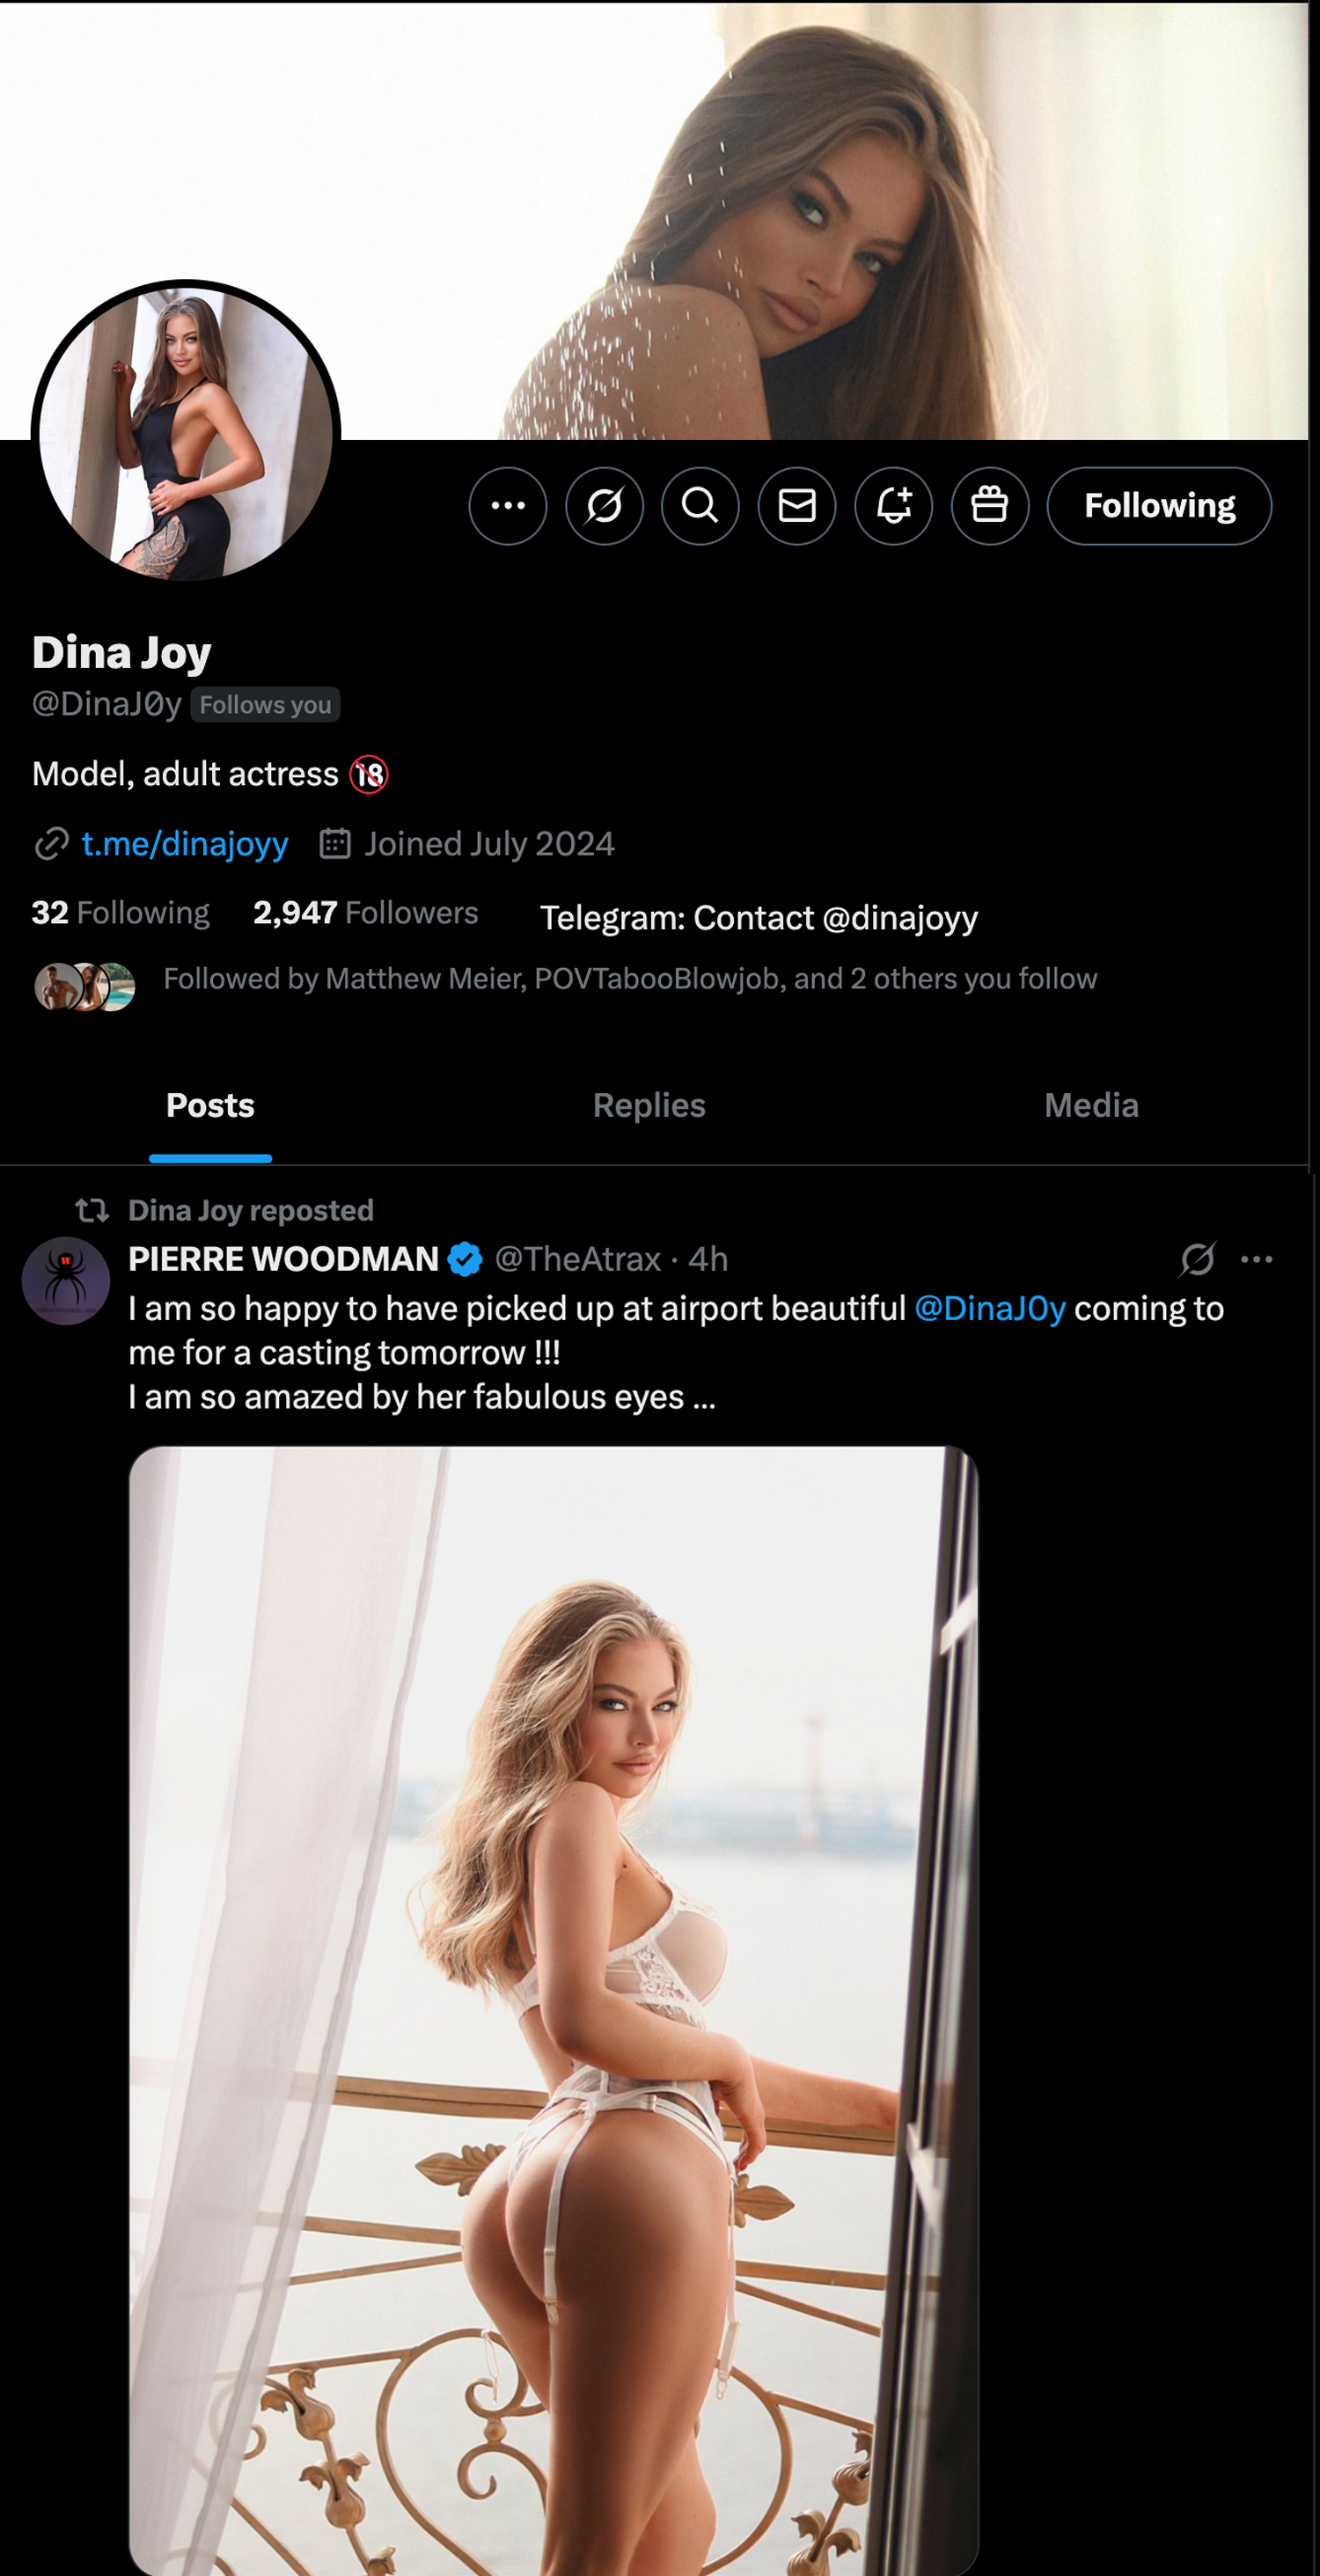Toggle the Following button

click(x=1159, y=506)
